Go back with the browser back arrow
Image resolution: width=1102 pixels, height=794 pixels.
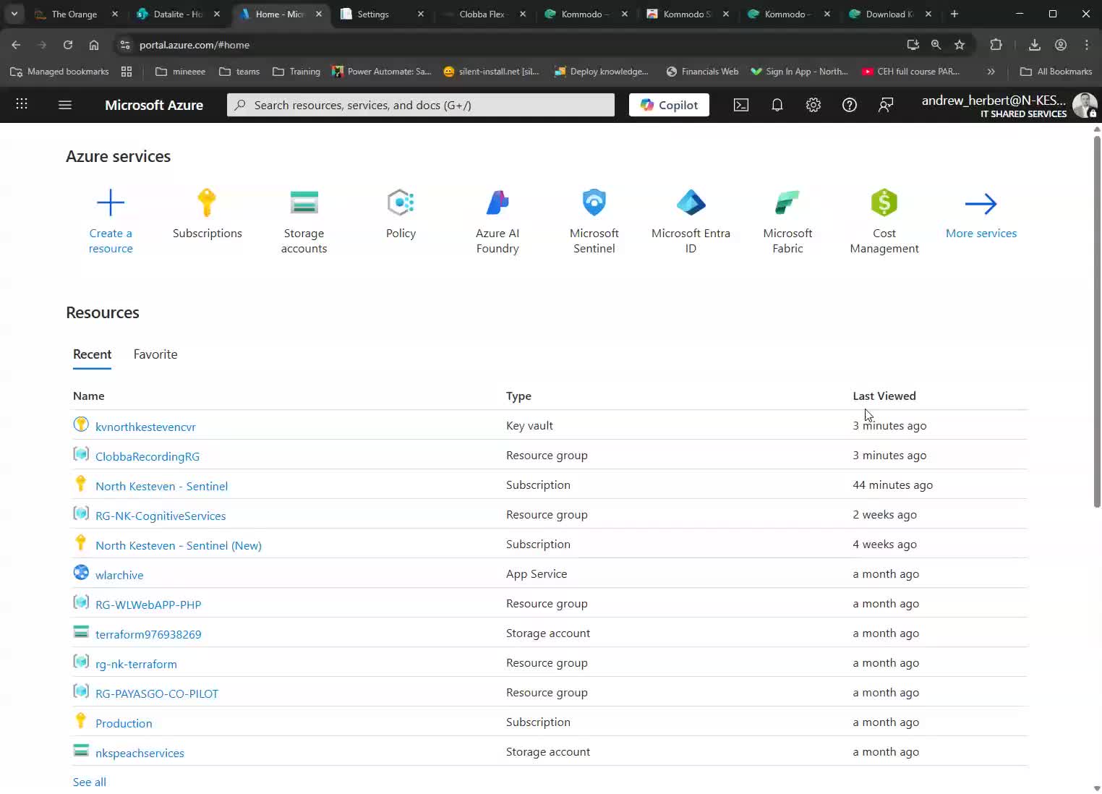pos(16,45)
